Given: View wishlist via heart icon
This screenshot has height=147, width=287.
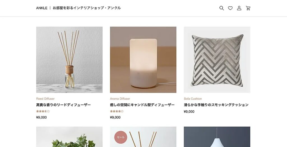Looking at the screenshot, I should tap(230, 8).
